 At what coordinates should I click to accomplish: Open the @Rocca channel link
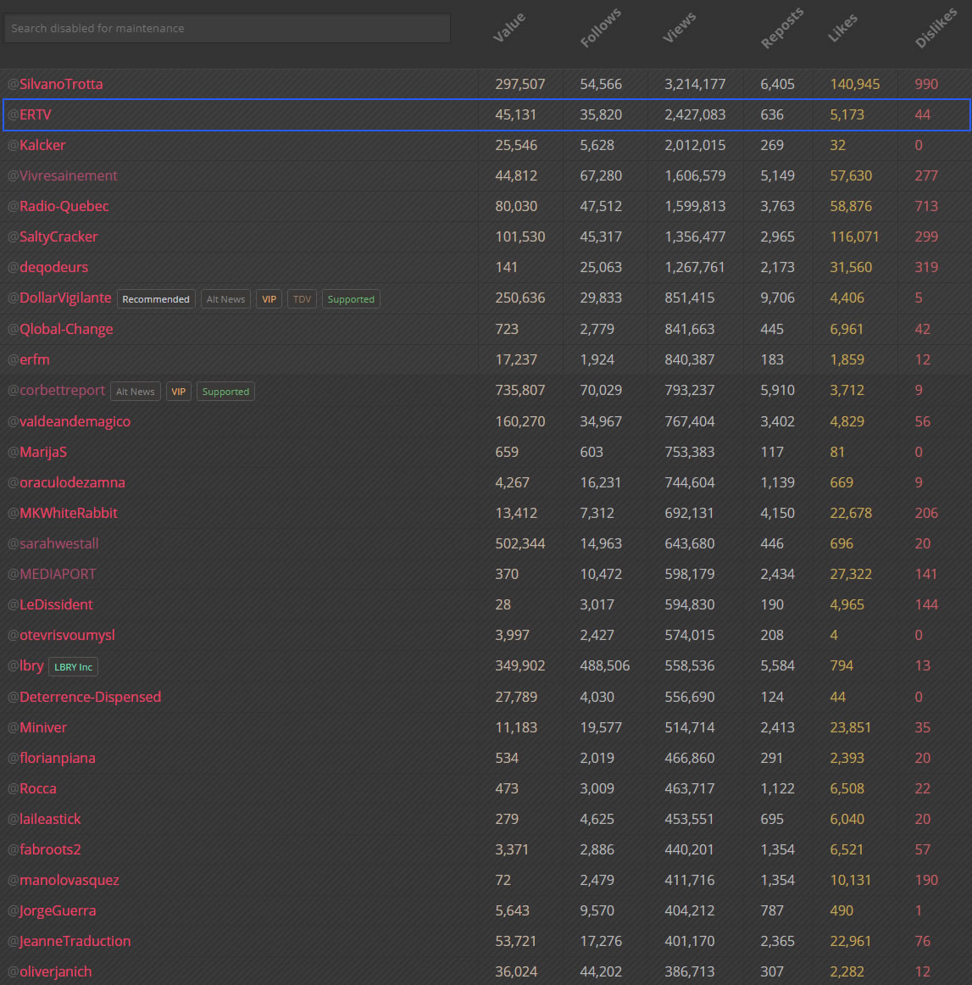point(32,788)
